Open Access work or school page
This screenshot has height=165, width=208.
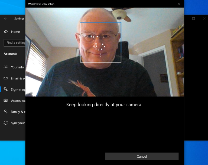click(18, 101)
